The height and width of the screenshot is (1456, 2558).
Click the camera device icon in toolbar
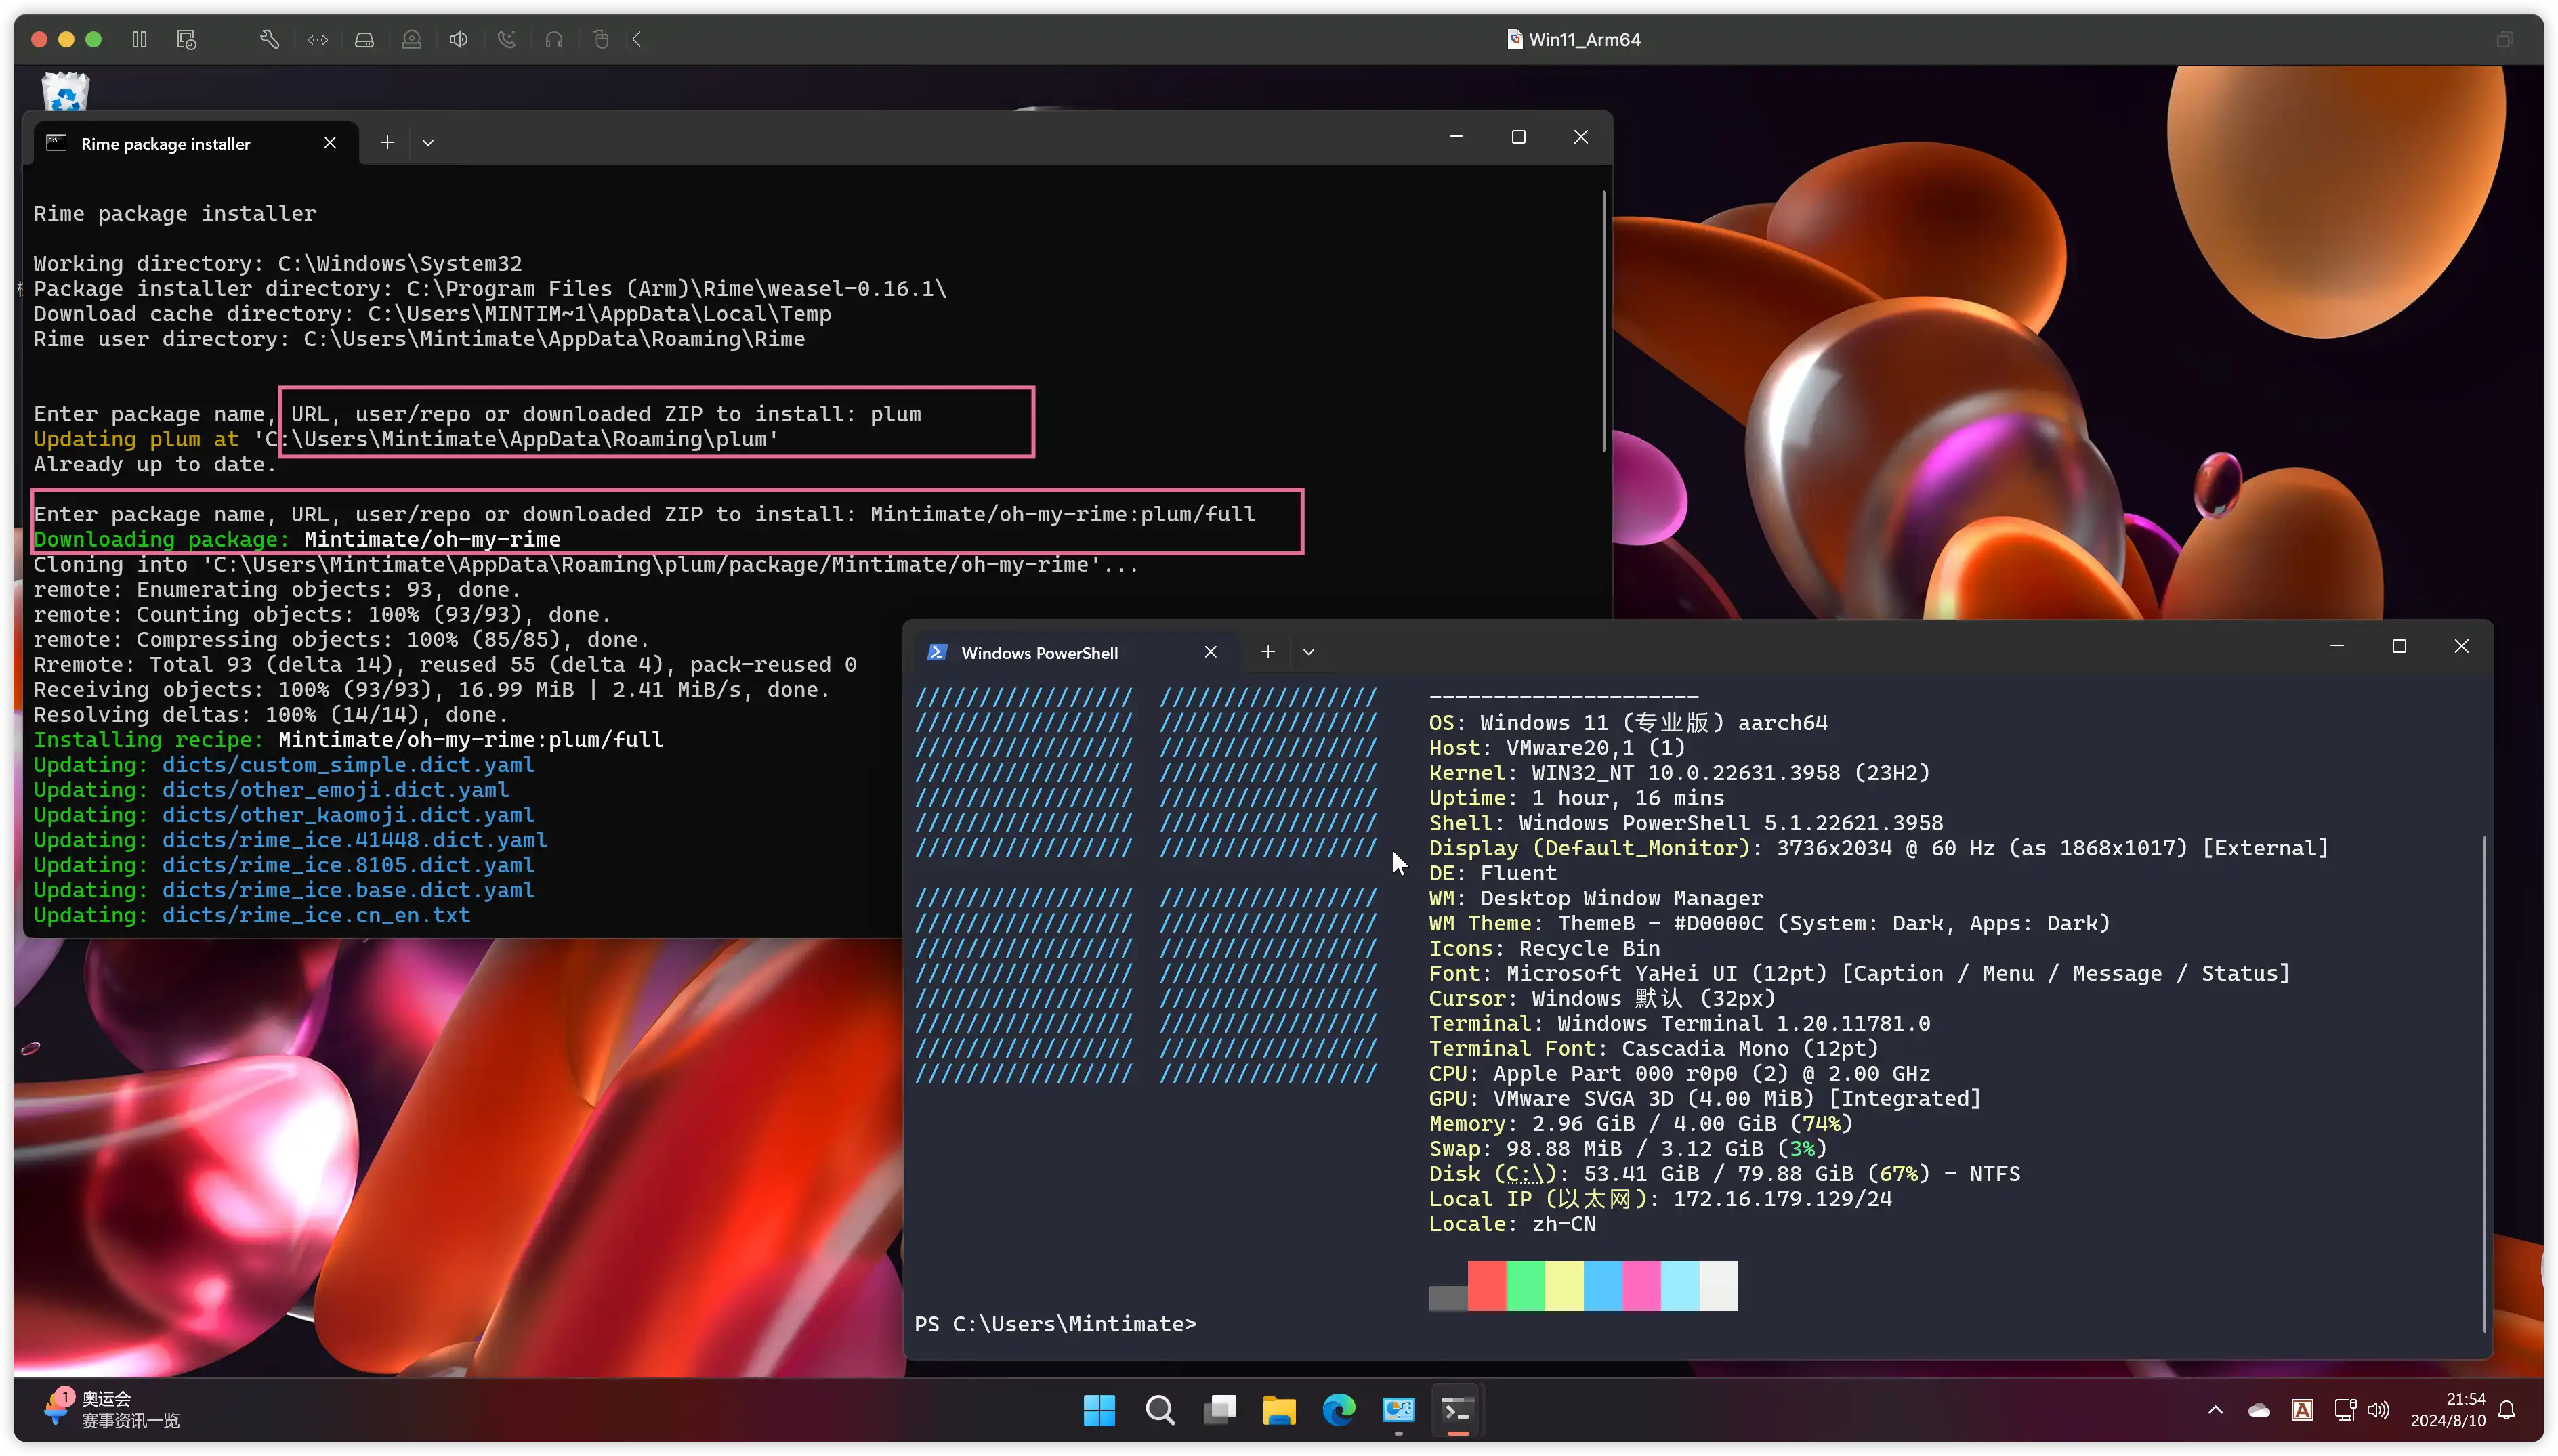(411, 39)
